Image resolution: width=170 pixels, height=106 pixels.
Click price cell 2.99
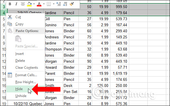101,25
